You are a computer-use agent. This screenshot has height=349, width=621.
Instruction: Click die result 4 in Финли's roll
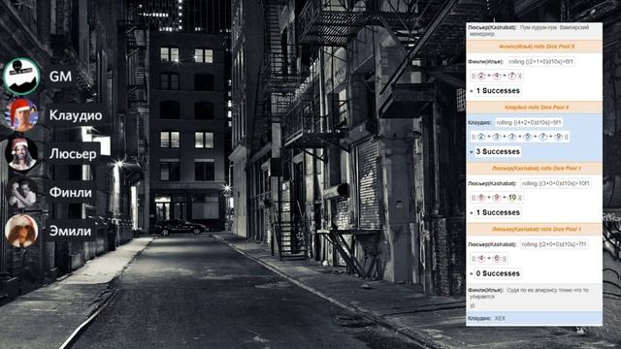coord(496,76)
